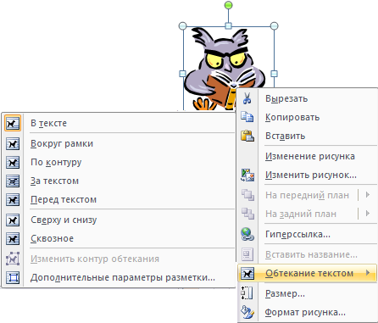This screenshot has height=323, width=378.
Task: Open 'Формат рисунка...' dialog
Action: point(308,312)
